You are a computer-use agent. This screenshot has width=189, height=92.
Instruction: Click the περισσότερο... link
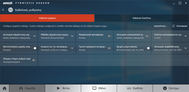point(161,26)
